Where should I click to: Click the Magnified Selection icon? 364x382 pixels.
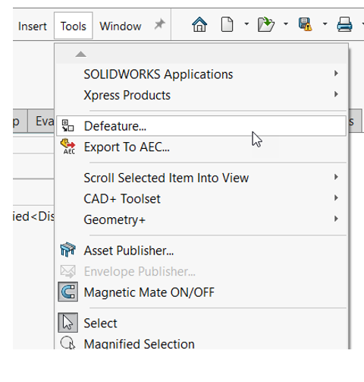coord(67,343)
